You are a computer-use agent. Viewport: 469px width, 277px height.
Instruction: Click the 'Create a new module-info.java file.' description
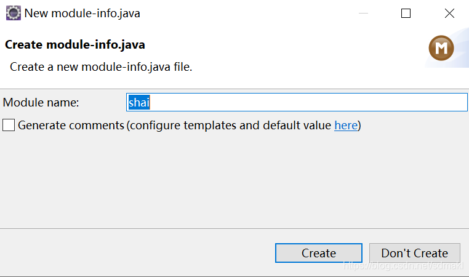pos(101,66)
